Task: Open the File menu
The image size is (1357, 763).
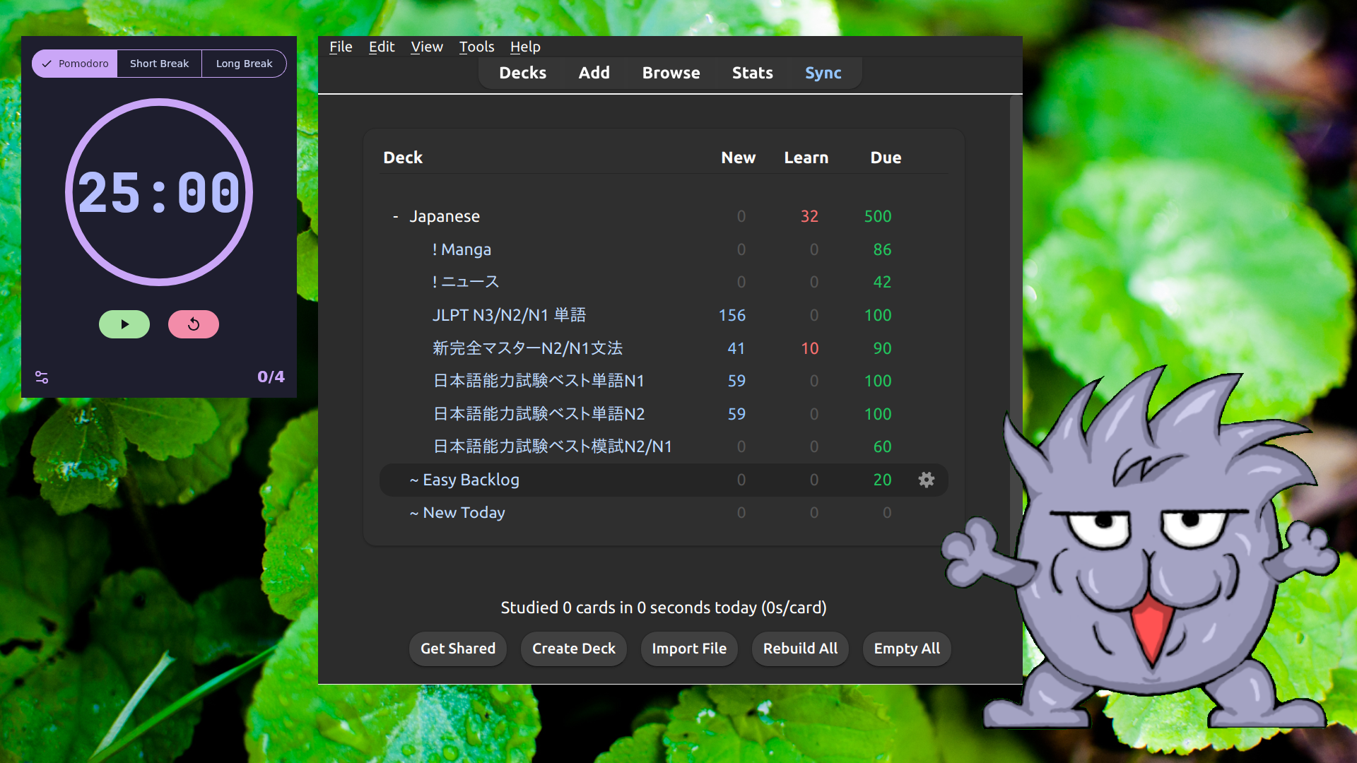Action: 341,47
